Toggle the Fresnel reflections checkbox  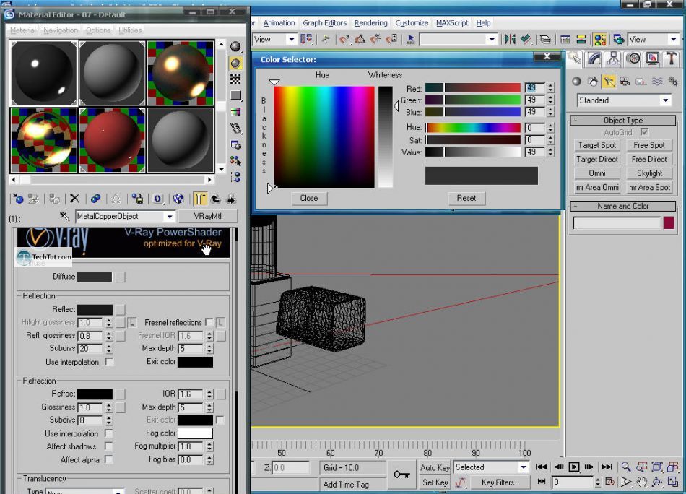click(209, 323)
